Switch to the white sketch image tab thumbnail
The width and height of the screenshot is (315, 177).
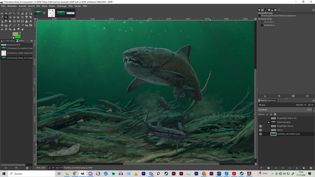(x=51, y=13)
